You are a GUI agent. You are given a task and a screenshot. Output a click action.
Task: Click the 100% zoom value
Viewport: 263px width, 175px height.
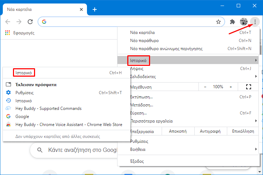coord(218,87)
